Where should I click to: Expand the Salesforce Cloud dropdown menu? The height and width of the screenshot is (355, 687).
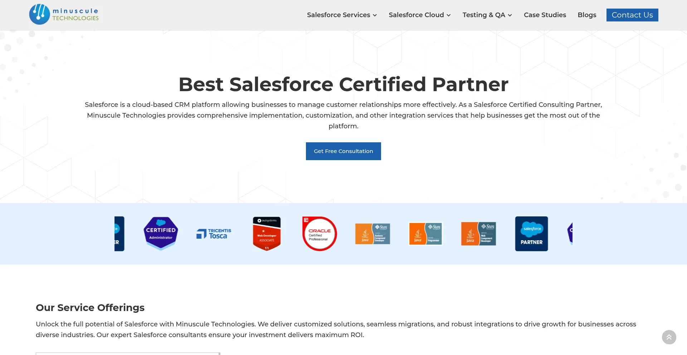click(x=419, y=15)
